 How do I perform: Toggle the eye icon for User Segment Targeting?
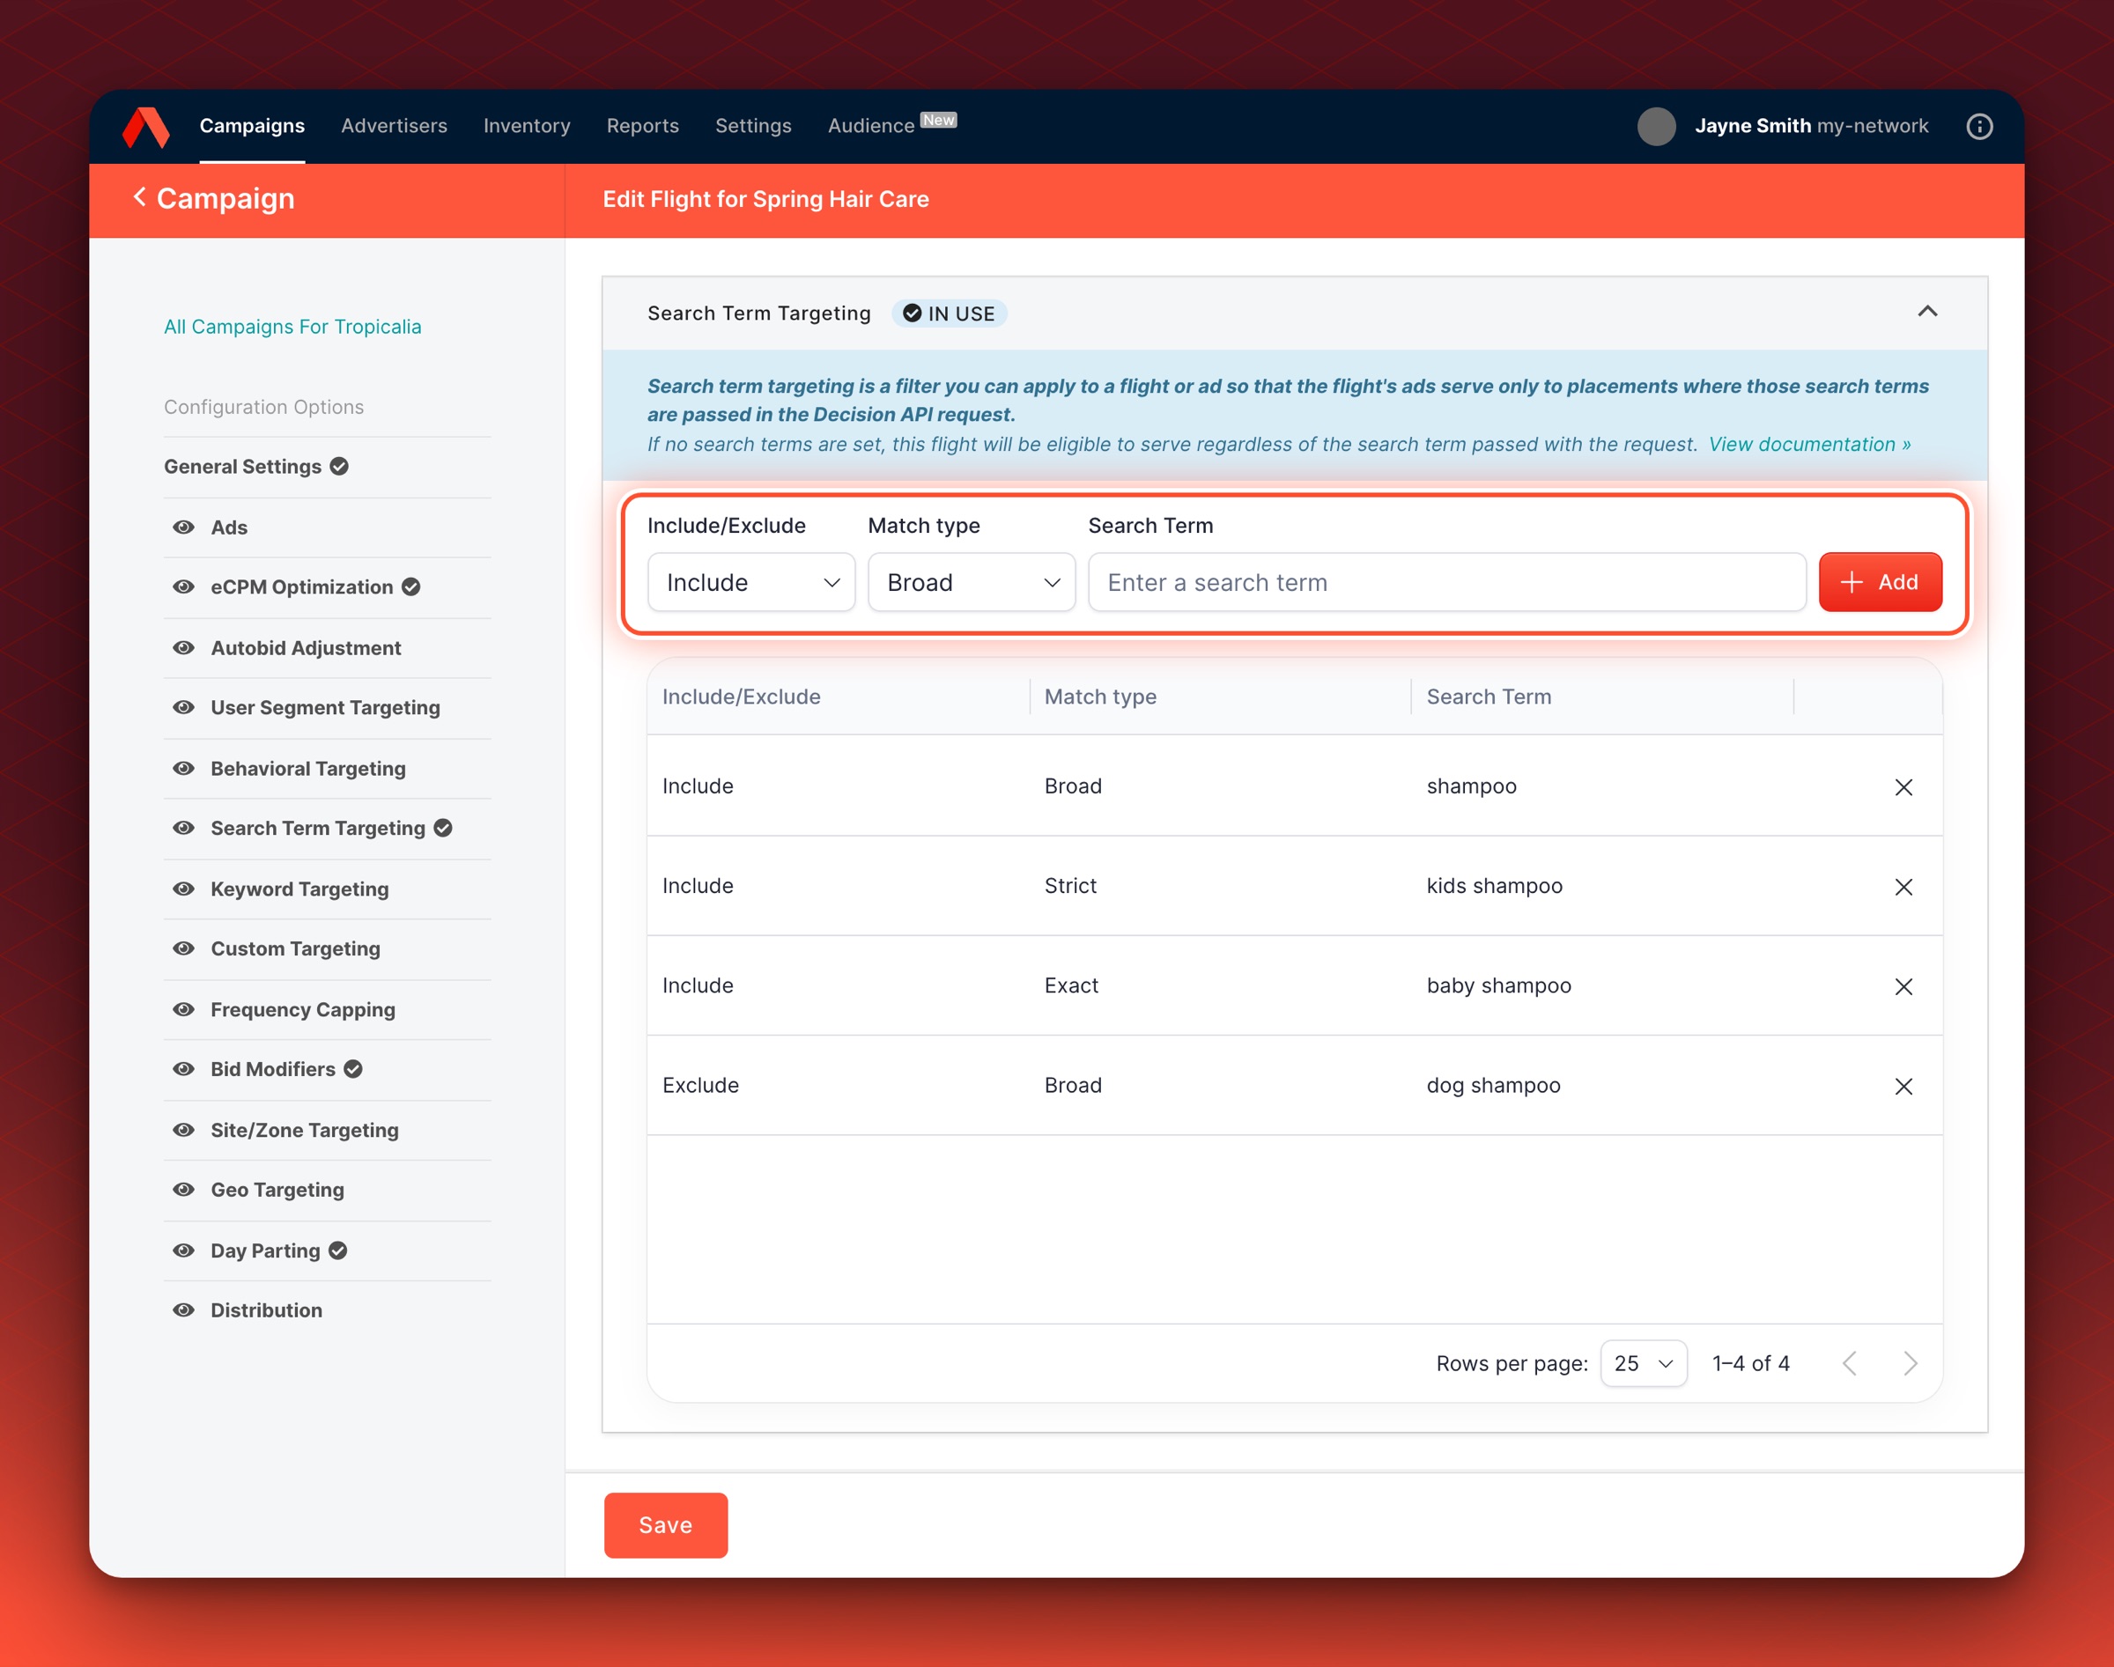183,708
